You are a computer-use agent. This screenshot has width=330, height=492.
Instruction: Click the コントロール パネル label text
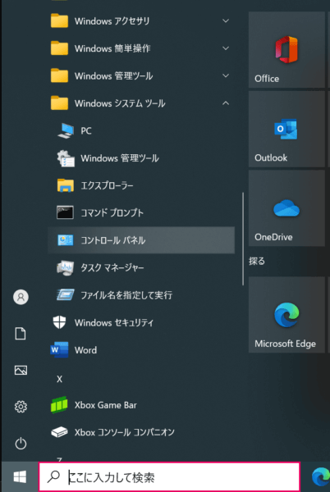113,240
